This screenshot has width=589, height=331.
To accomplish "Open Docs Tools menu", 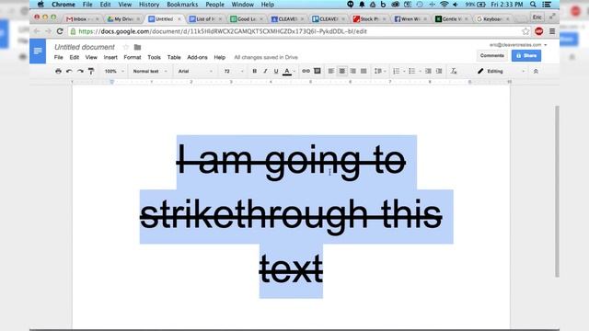I will (x=154, y=57).
